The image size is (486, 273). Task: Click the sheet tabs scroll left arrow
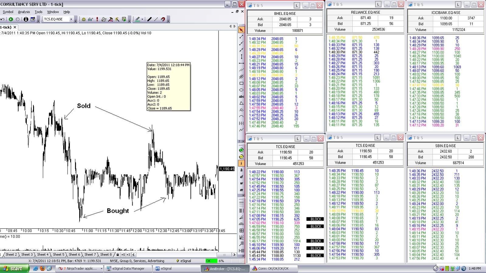pyautogui.click(x=134, y=255)
